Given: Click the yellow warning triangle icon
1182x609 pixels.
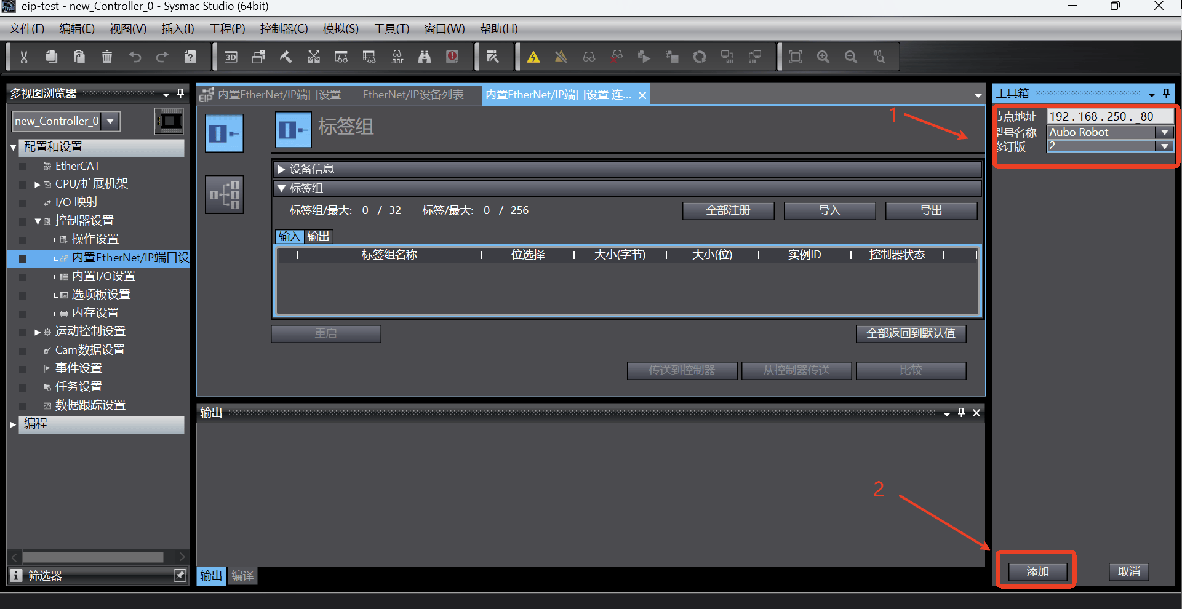Looking at the screenshot, I should coord(533,57).
